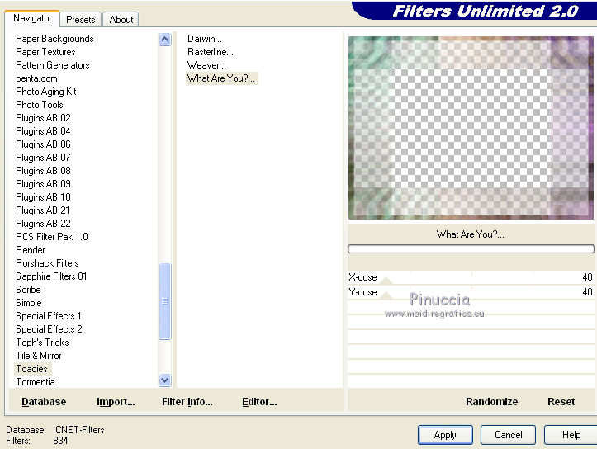This screenshot has width=597, height=449.
Task: Select Plugins AB 10 category
Action: pyautogui.click(x=43, y=197)
